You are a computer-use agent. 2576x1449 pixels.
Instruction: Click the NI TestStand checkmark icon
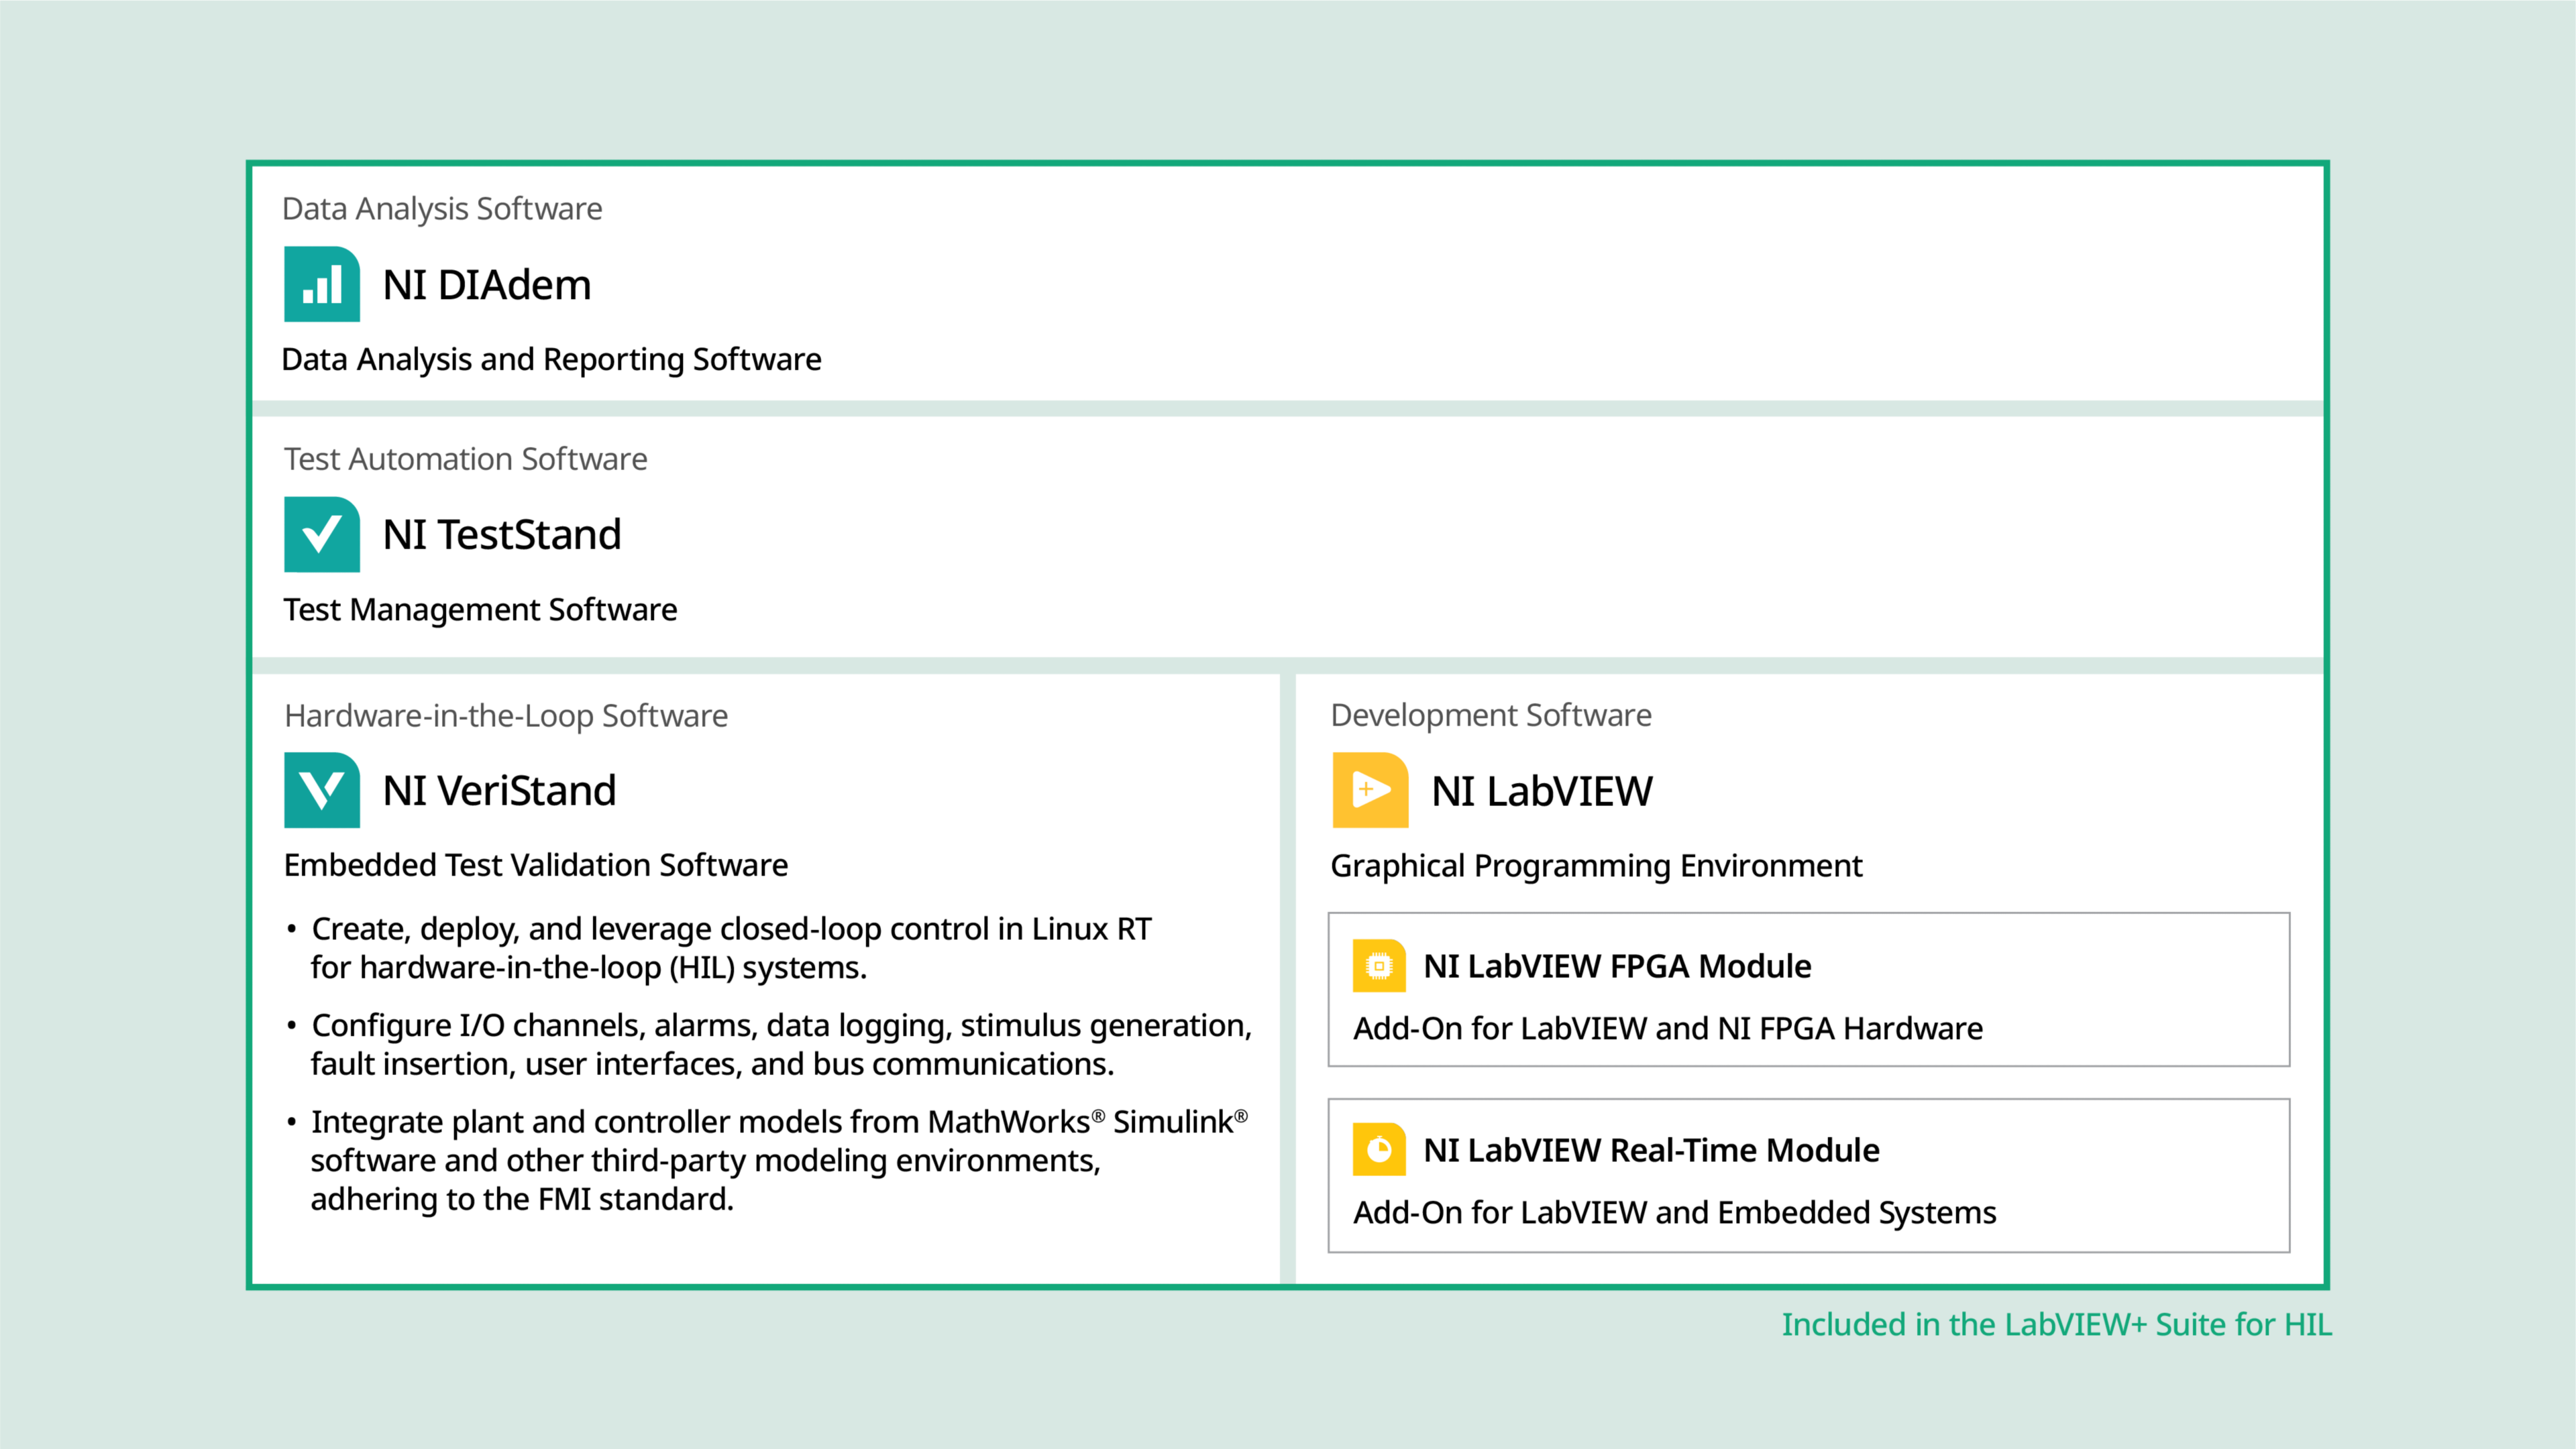tap(322, 534)
